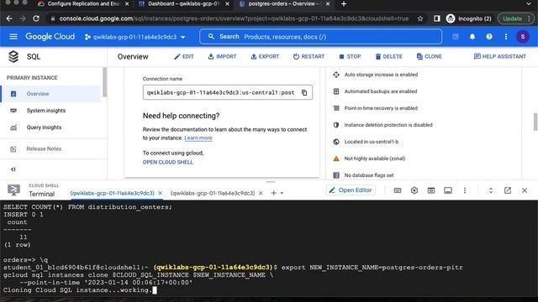The height and width of the screenshot is (302, 538).
Task: Open the Google Cloud navigation menu
Action: point(13,36)
